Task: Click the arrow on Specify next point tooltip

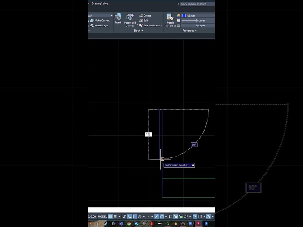Action: click(x=193, y=165)
